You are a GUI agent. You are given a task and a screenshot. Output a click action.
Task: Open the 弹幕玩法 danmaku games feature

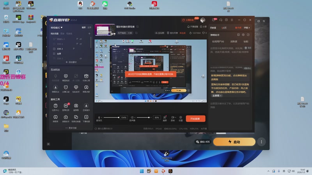(x=55, y=89)
